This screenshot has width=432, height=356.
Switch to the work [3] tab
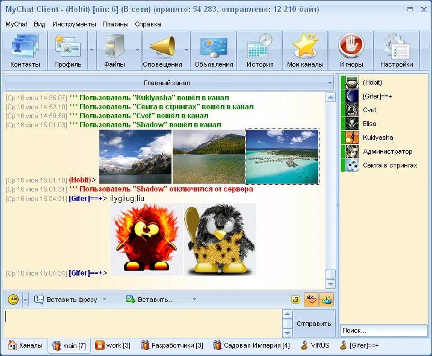(113, 345)
